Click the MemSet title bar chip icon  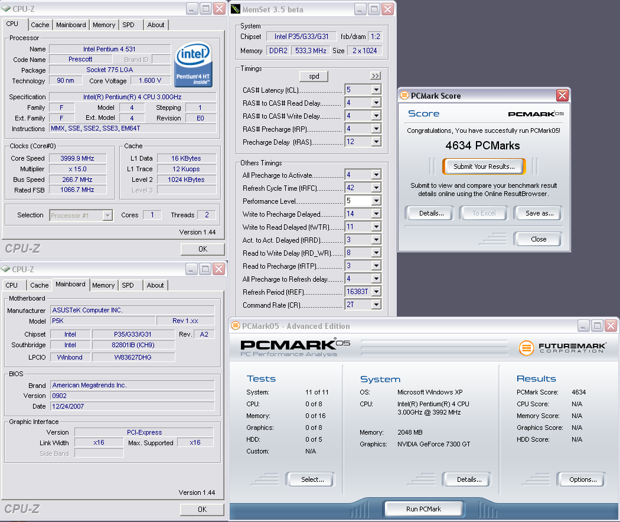click(x=236, y=9)
